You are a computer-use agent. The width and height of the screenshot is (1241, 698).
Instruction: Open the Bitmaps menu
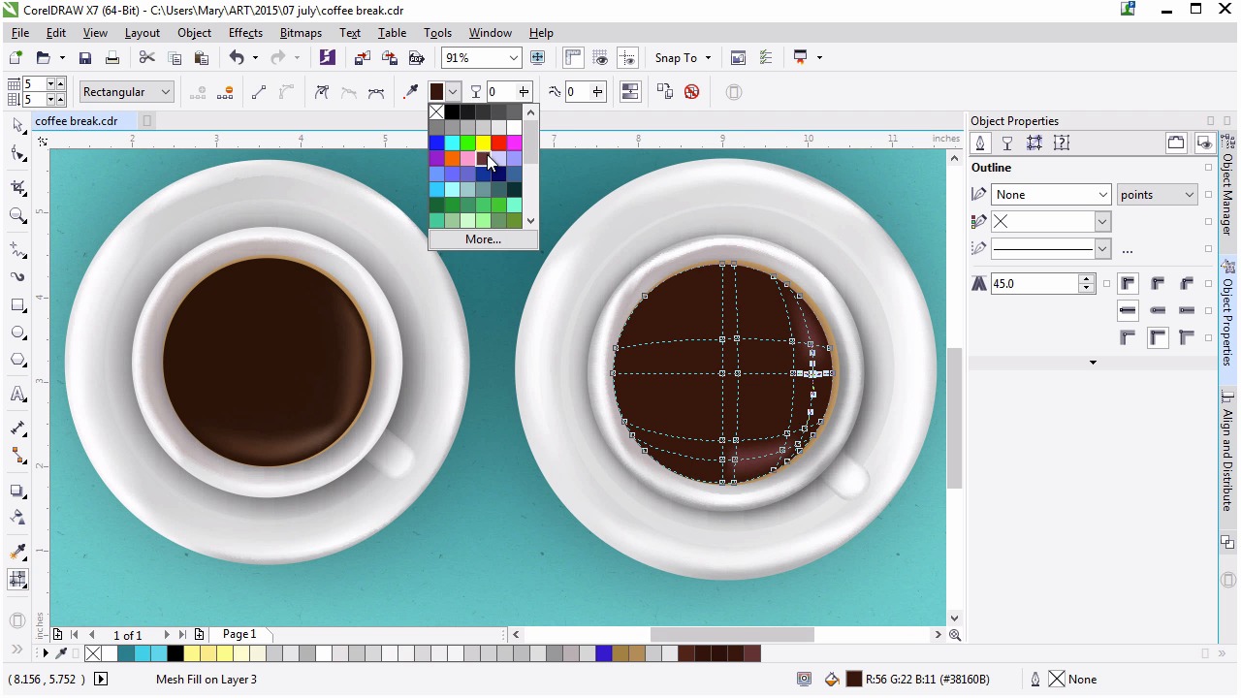(x=301, y=33)
